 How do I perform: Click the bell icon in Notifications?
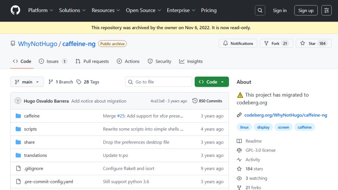[x=225, y=43]
